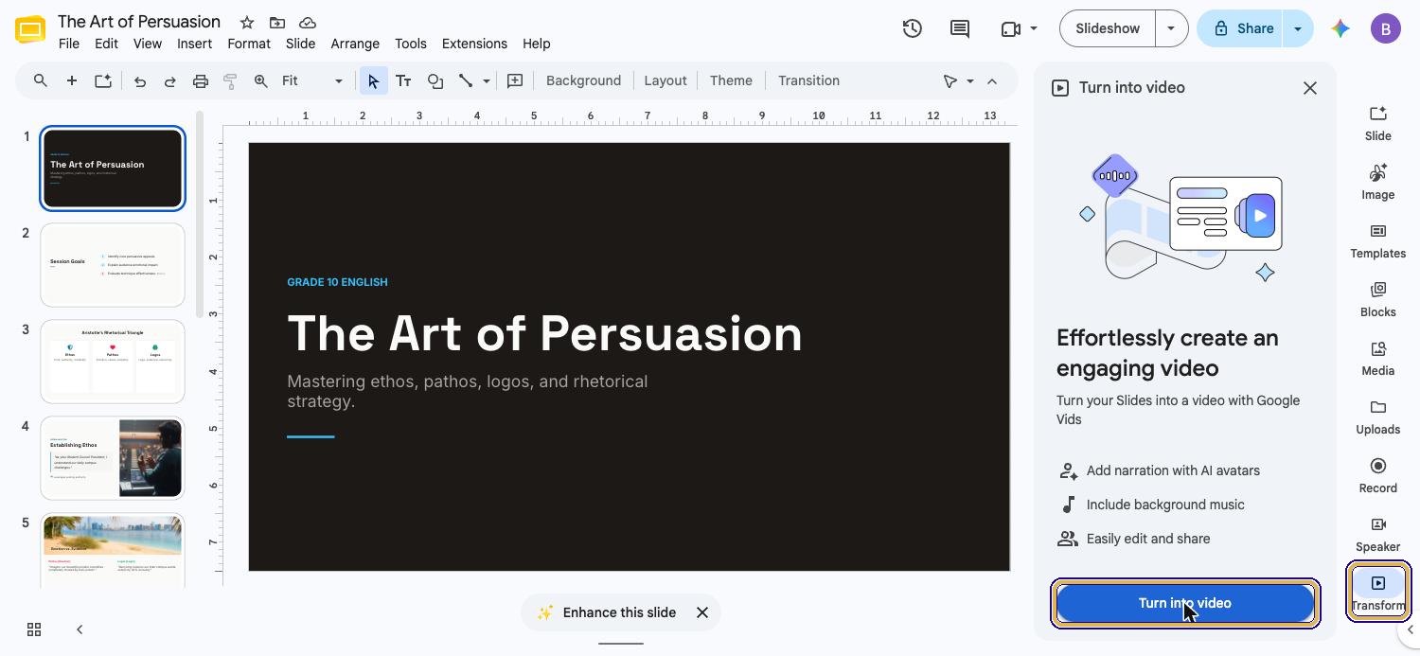The image size is (1420, 656).
Task: Collapse the filmstrip with left arrow
Action: click(x=80, y=629)
